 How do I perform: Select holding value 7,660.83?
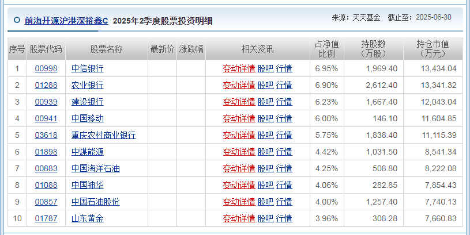pyautogui.click(x=441, y=218)
